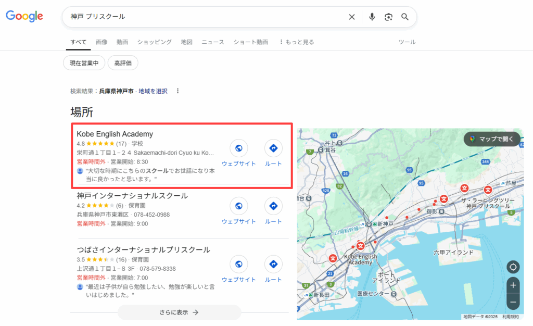533x326 pixels.
Task: Open the ショッピング tab
Action: click(x=154, y=42)
